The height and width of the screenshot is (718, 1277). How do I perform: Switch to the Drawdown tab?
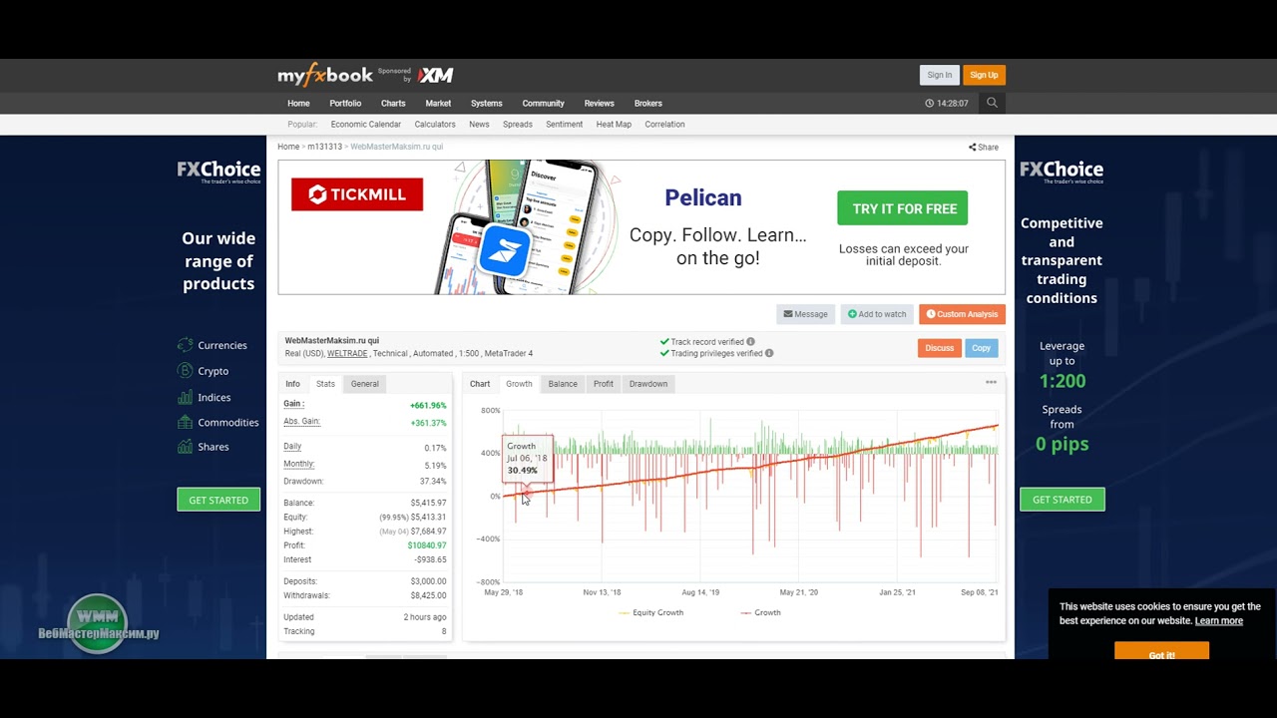[x=648, y=384]
